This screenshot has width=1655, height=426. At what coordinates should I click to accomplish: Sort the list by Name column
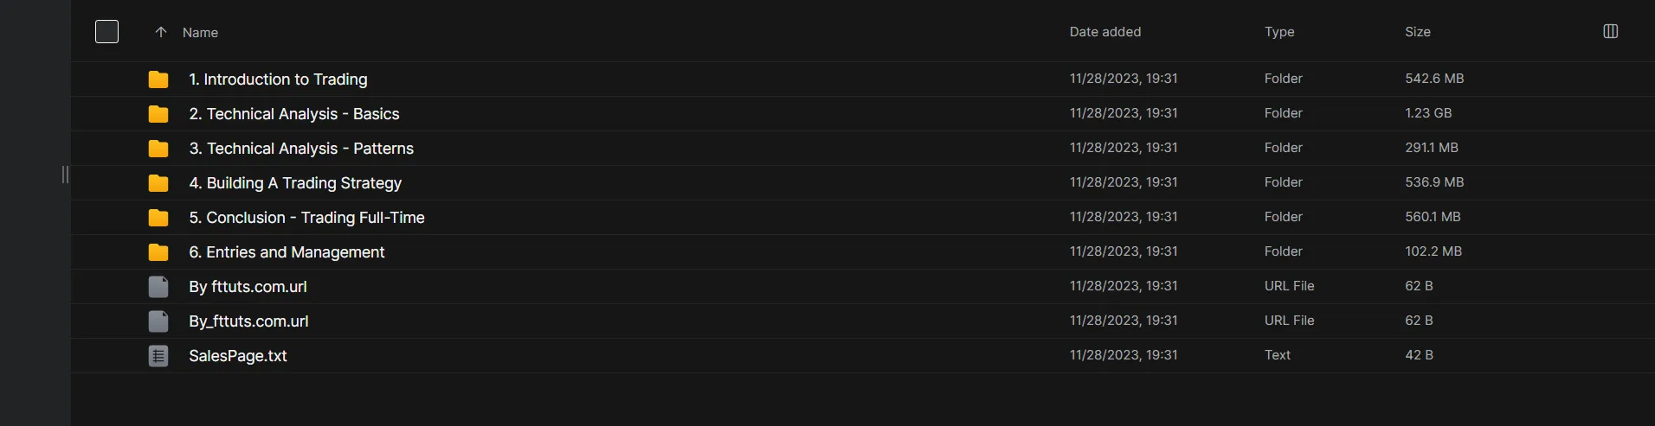pos(200,33)
